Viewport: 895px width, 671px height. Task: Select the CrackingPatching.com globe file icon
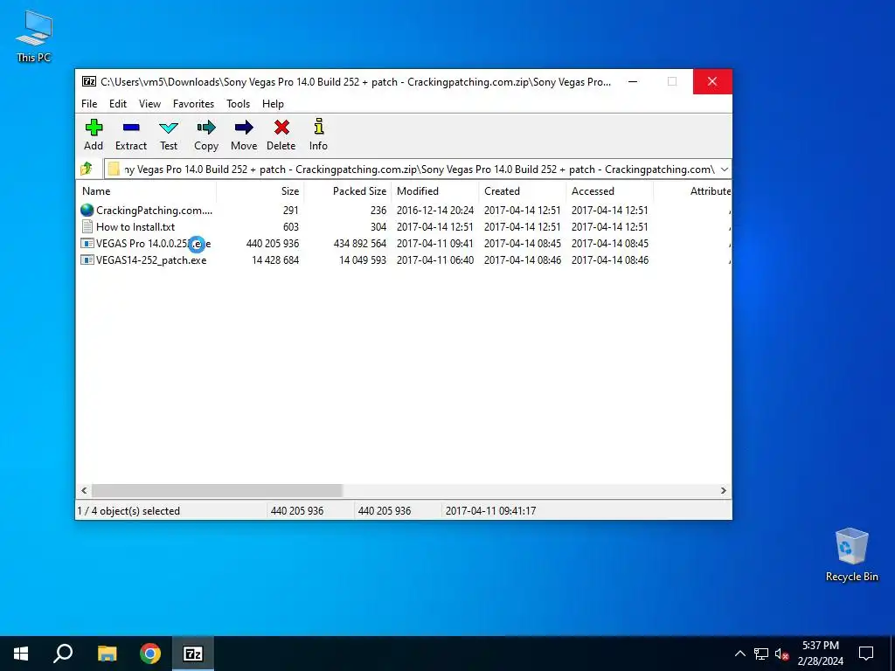click(87, 210)
